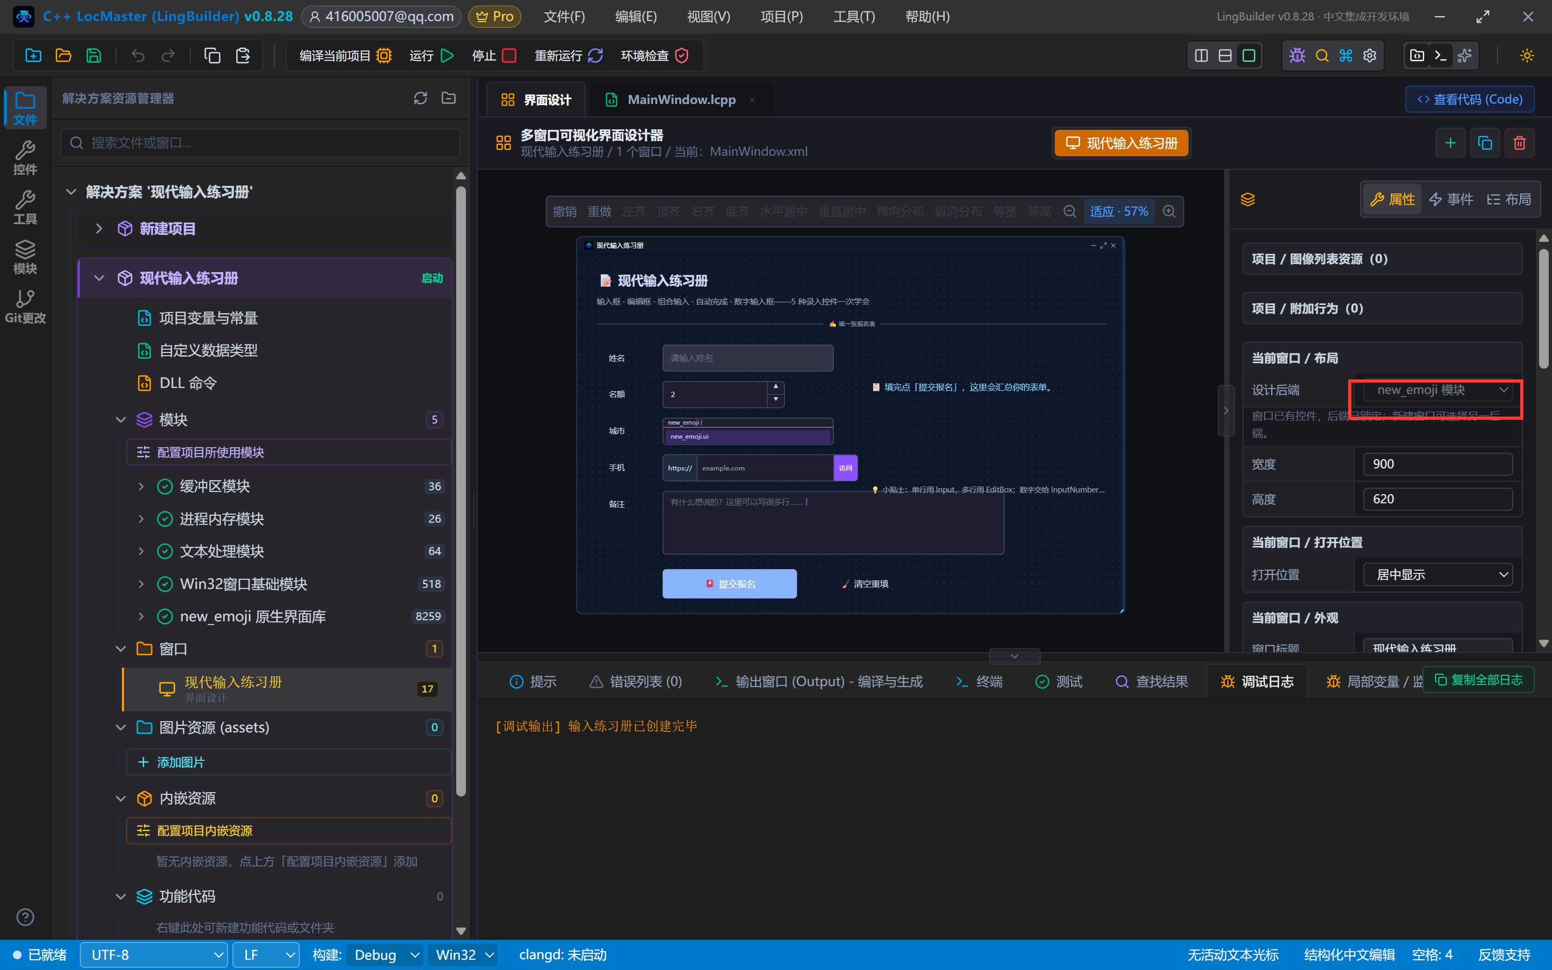Image resolution: width=1552 pixels, height=970 pixels.
Task: Click the save icon in toolbar
Action: point(94,56)
